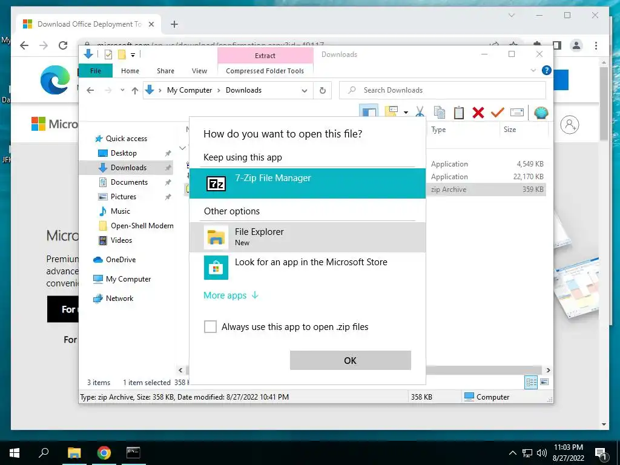Open notification center in system tray
620x465 pixels.
pyautogui.click(x=601, y=453)
